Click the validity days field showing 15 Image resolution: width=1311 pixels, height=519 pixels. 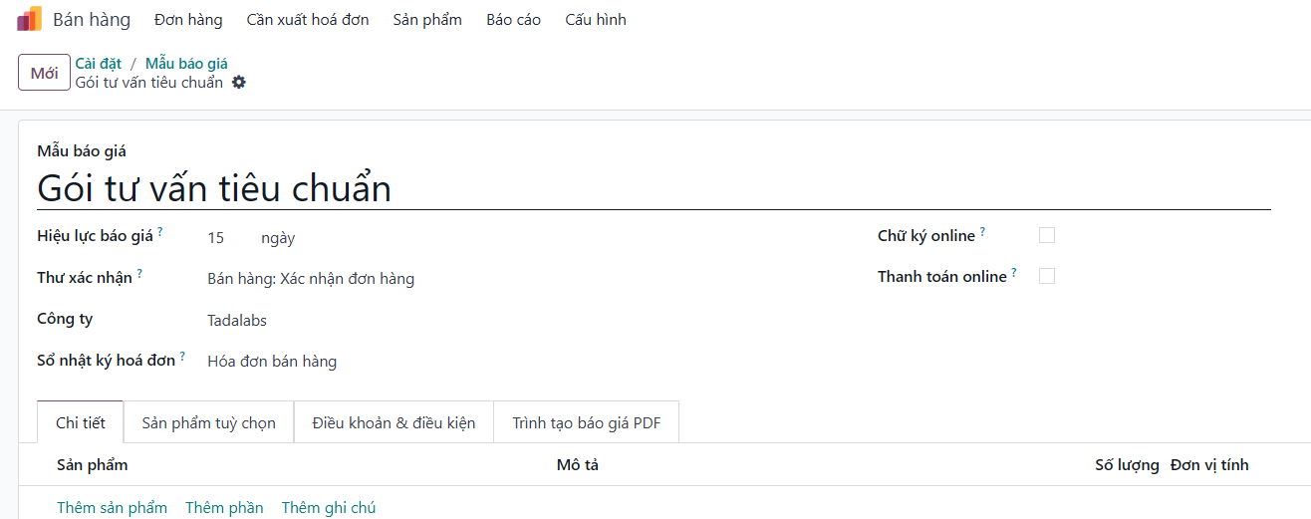(227, 238)
